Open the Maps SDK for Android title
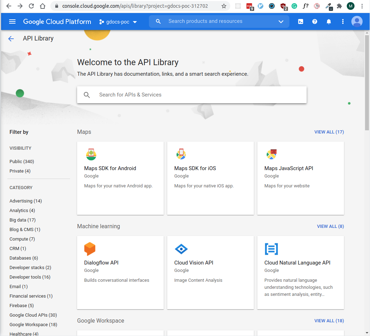370x336 pixels. [110, 168]
